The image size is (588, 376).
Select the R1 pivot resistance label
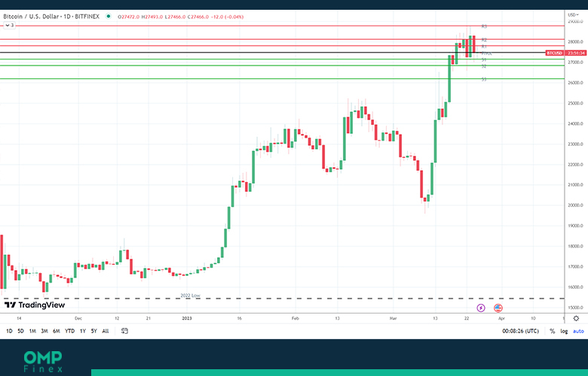click(x=484, y=47)
